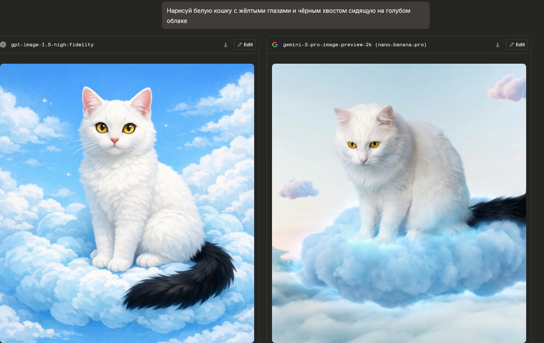Click the Google logo beside gemini-3-pro-image-preview-2k
544x343 pixels.
[x=275, y=45]
